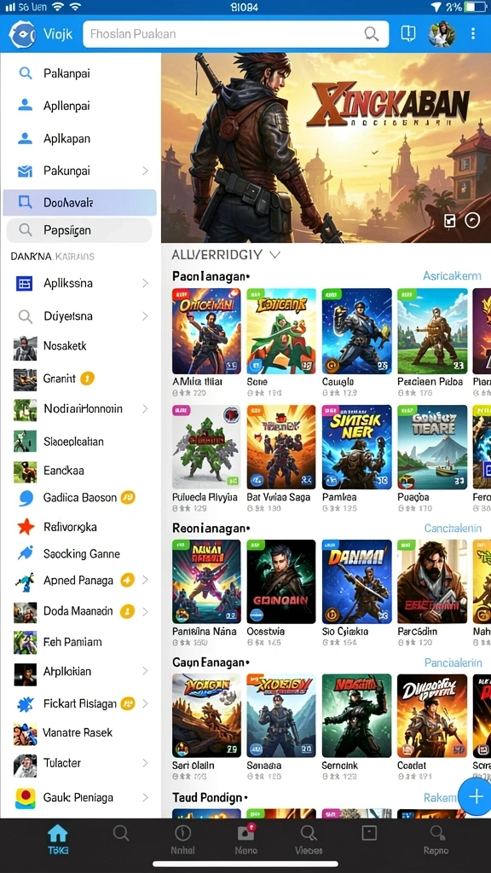Open the Ocestvia game thumbnail

click(281, 581)
